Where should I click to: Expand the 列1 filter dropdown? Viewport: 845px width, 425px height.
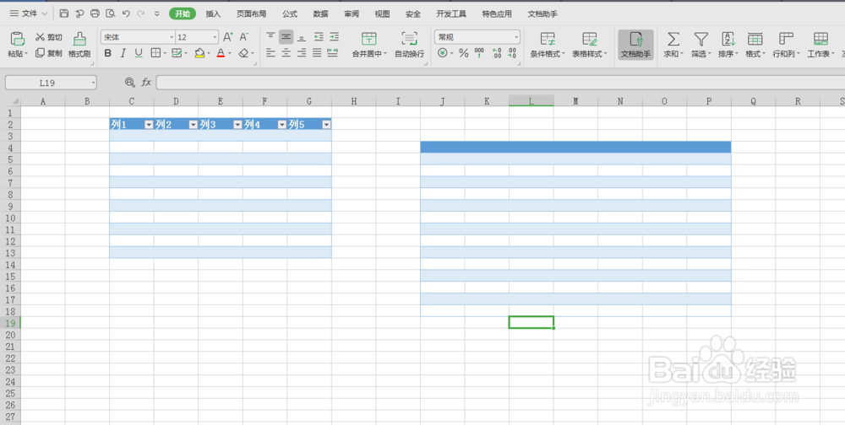(x=150, y=125)
